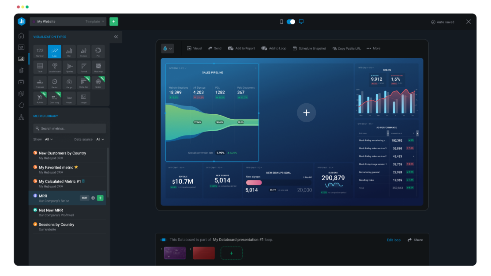Click the New Signups Goal progress bar

coord(279,182)
